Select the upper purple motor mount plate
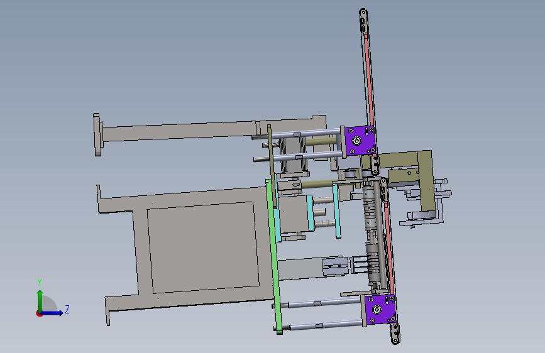 point(360,140)
